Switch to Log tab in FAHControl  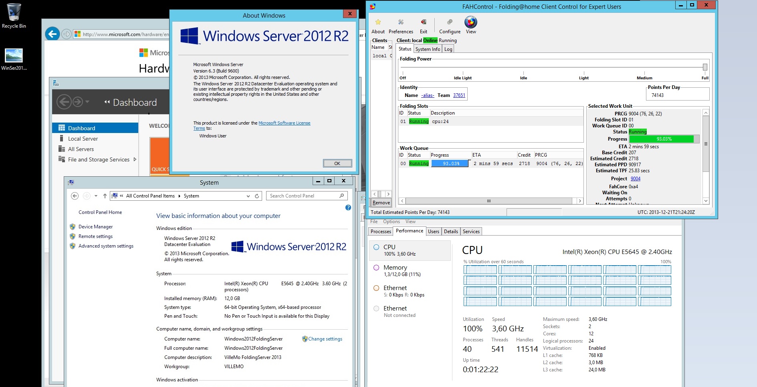click(448, 49)
